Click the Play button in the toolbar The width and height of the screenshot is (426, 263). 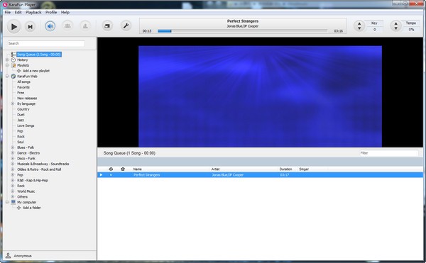pos(13,26)
